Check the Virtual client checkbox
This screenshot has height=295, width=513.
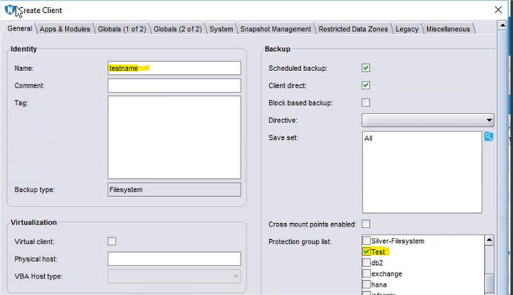(x=112, y=241)
